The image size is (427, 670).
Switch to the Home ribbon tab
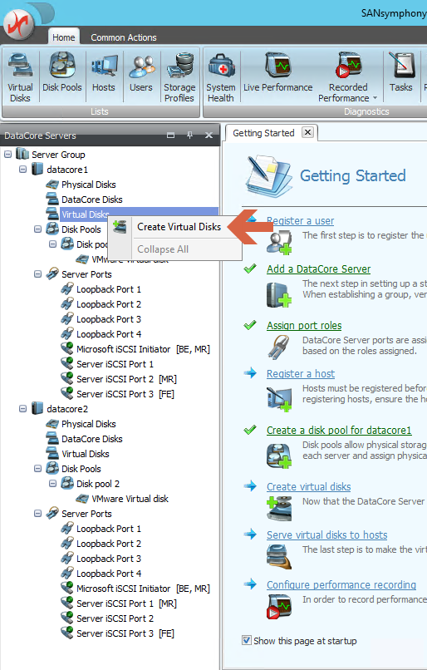click(x=64, y=37)
